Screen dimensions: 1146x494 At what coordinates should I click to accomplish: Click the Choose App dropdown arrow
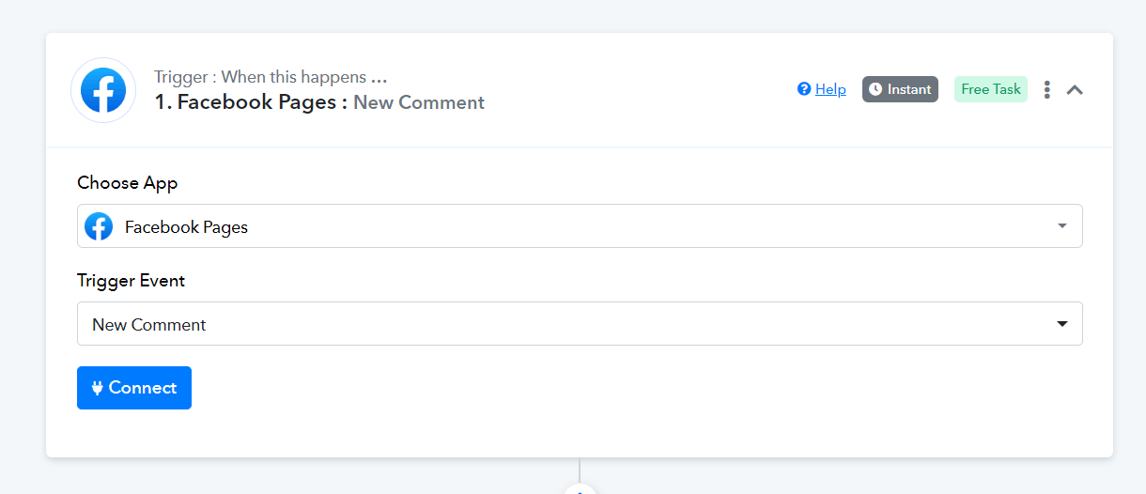1062,226
